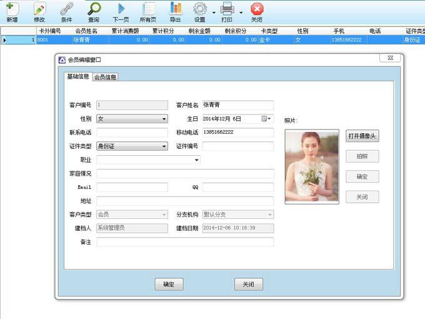Viewport: 425px width, 319px height.
Task: Open the 条件 (Conditions) link icon
Action: (x=66, y=13)
